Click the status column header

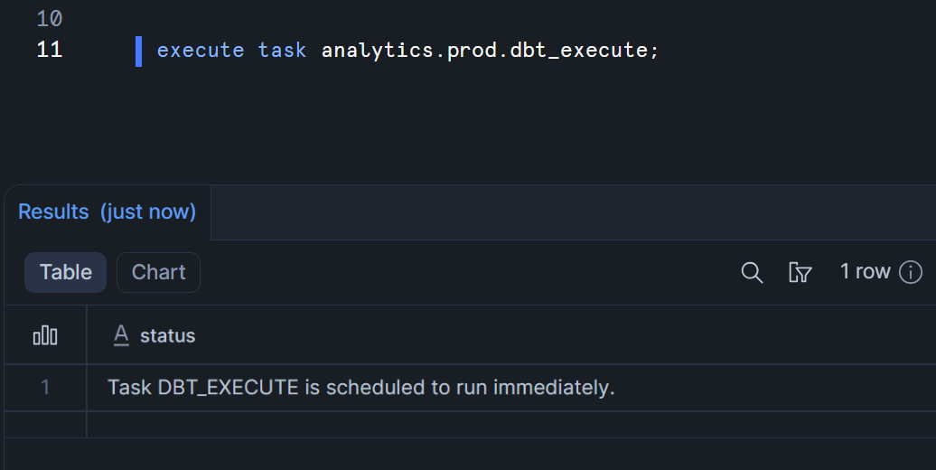point(168,336)
